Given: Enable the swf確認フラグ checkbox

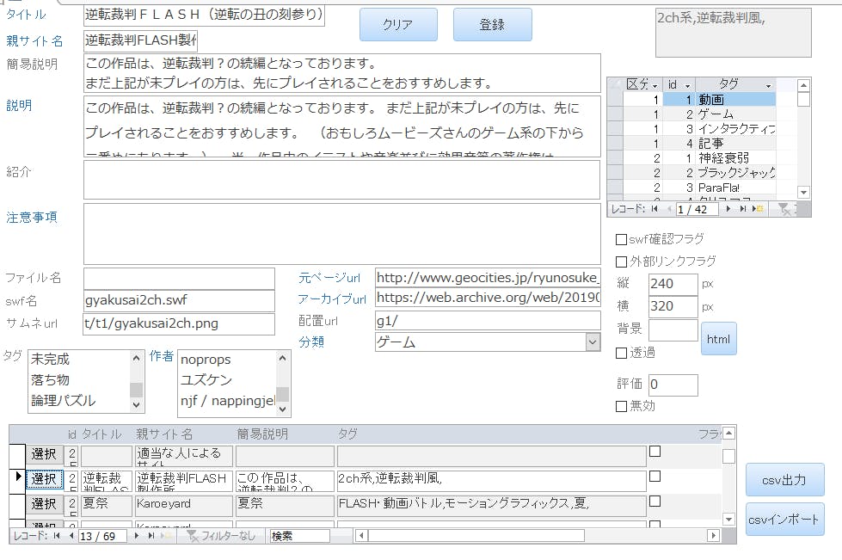Looking at the screenshot, I should tap(621, 239).
